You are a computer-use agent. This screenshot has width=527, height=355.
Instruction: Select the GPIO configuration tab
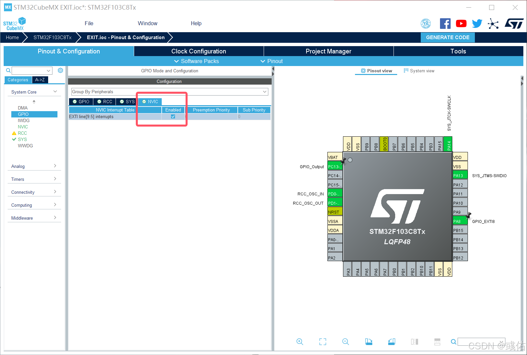tap(81, 102)
